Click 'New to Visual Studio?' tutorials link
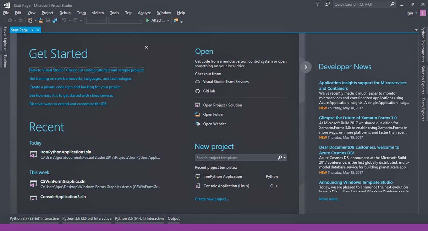Image resolution: width=428 pixels, height=231 pixels. [x=87, y=70]
